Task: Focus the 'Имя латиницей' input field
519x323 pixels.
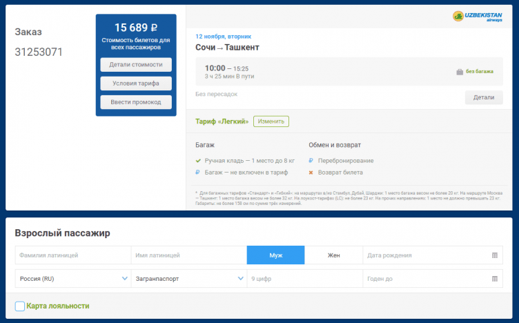Action: [x=189, y=255]
